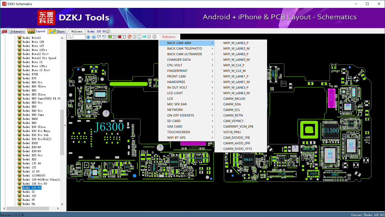
Task: Click the circular refresh toolbar icon
Action: [155, 37]
